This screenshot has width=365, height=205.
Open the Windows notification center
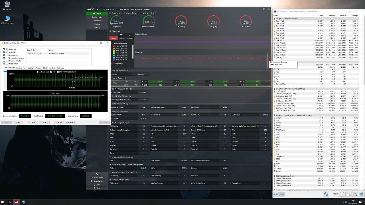pos(360,202)
